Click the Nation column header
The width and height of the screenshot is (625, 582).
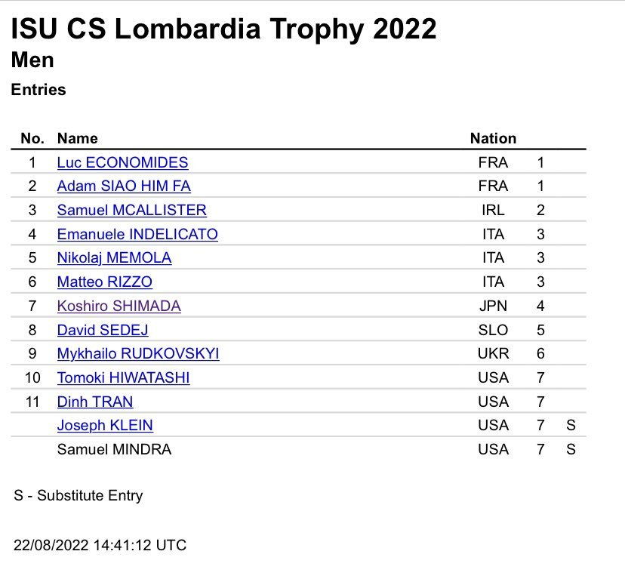(x=493, y=139)
